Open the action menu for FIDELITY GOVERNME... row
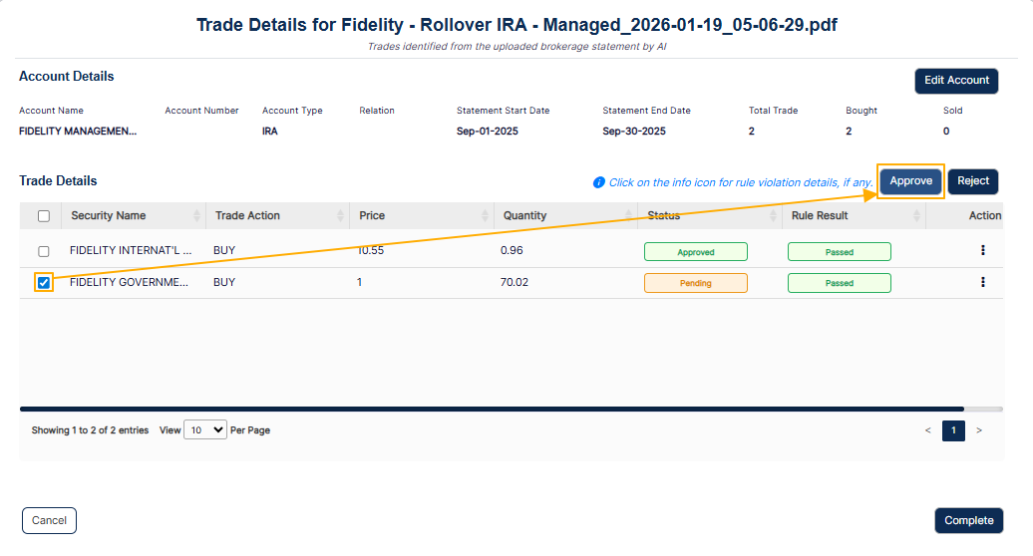This screenshot has width=1033, height=556. click(982, 282)
